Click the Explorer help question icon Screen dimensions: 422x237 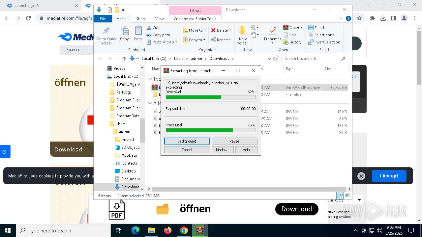348,19
